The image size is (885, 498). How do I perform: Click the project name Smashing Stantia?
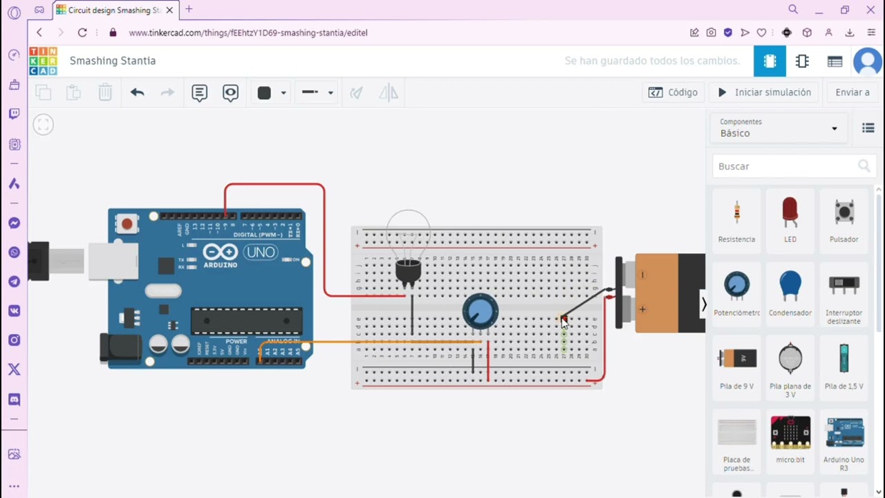coord(113,61)
